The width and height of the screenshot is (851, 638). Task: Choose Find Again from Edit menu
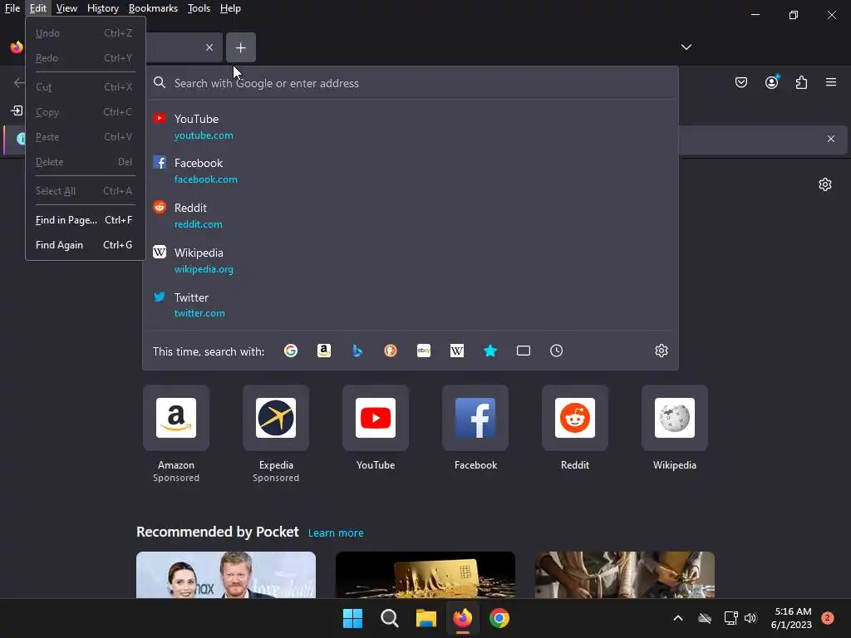[86, 245]
